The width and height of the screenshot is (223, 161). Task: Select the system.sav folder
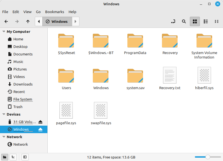[135, 79]
